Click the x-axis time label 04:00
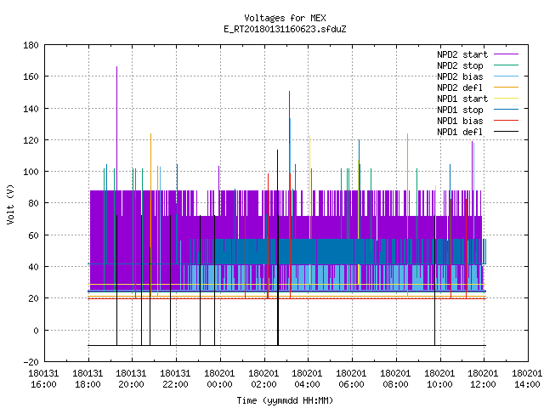Viewport: 544px width, 408px height. coord(308,384)
